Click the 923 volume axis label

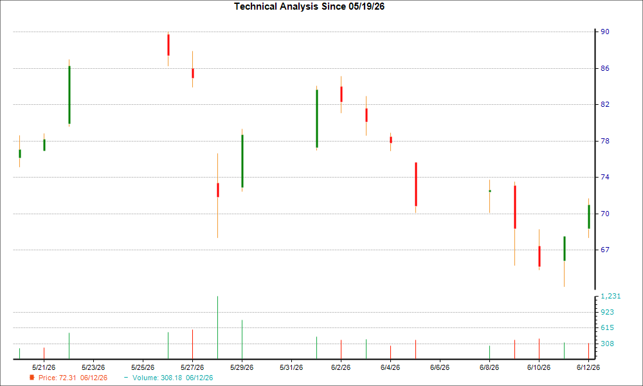coord(608,312)
